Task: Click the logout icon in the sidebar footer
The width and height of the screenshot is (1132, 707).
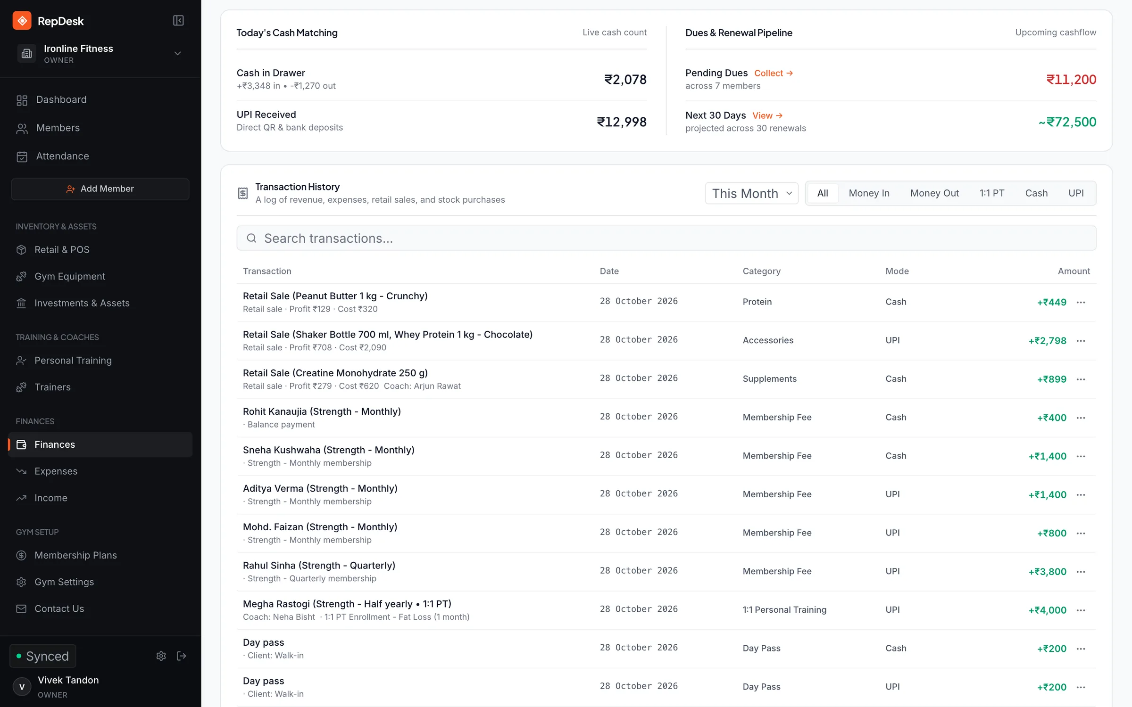Action: 182,656
